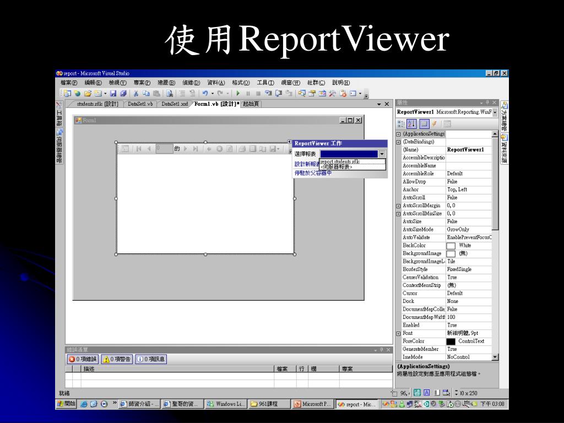564x423 pixels.
Task: Click the Windows 開始 Start button
Action: [x=66, y=404]
